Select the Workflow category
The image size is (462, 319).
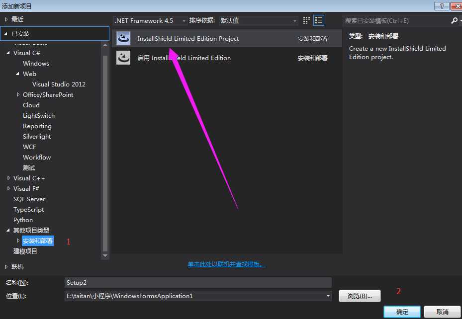point(37,157)
